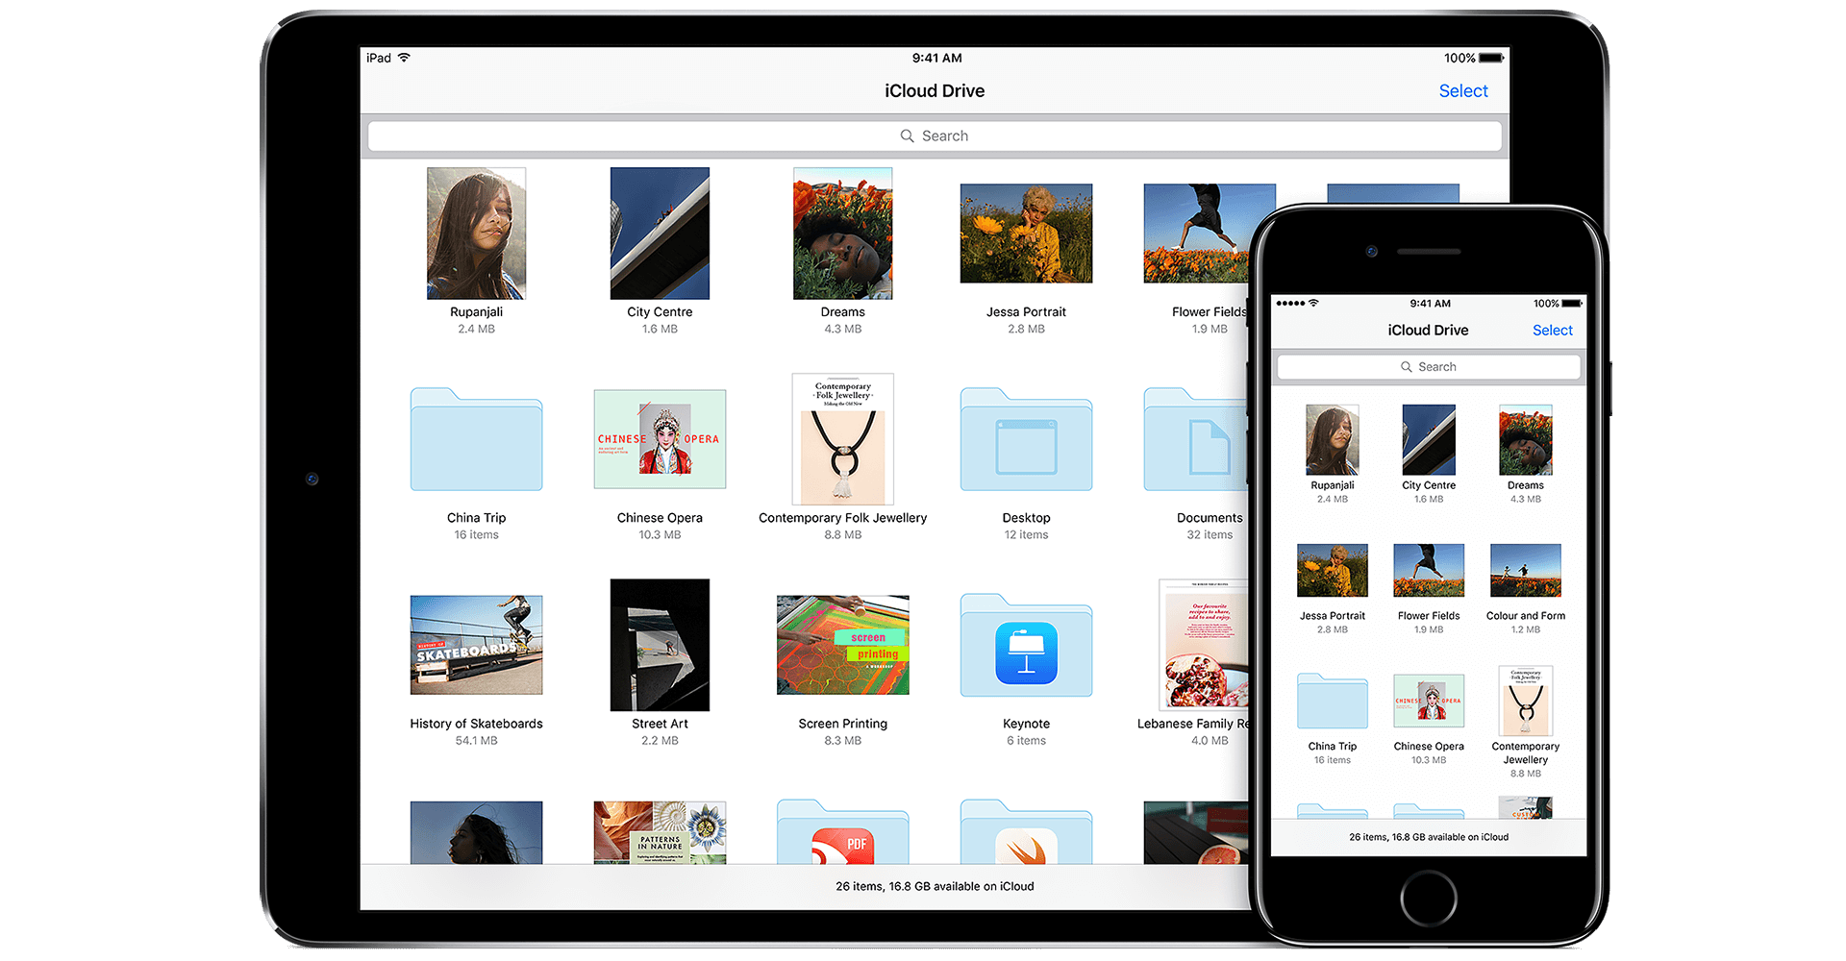Click the iPhone search magnifier icon
The image size is (1846, 961).
1406,367
